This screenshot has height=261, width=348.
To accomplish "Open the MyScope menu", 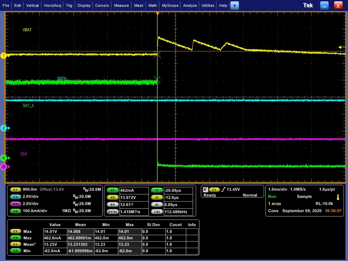I will point(170,5).
